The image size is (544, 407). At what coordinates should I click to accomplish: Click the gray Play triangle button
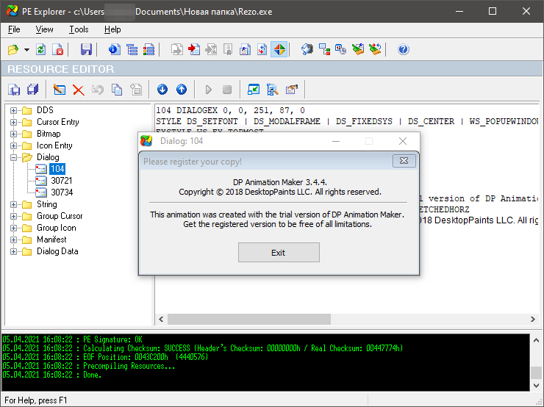[x=208, y=90]
